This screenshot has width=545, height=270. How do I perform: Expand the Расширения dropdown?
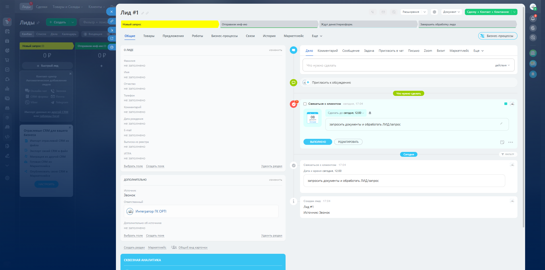[425, 12]
